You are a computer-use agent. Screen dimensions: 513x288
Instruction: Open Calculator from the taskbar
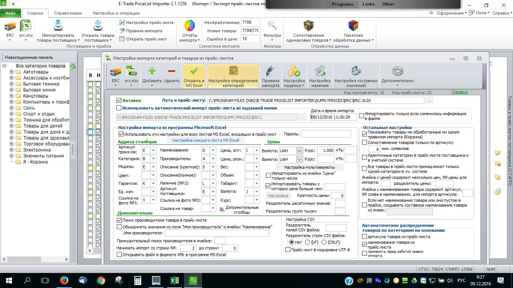click(138, 280)
